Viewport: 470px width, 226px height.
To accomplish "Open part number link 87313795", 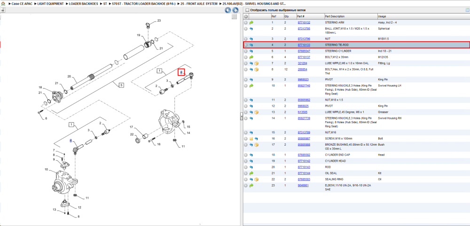I will coord(304,29).
